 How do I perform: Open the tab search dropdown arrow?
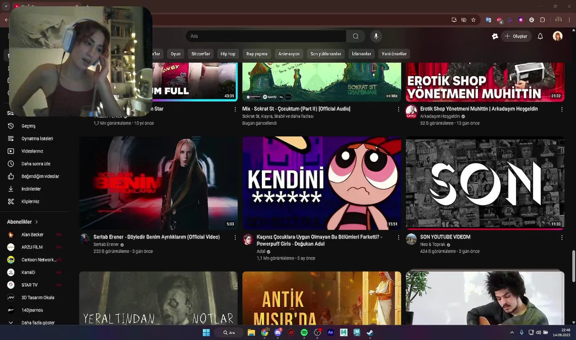pyautogui.click(x=6, y=6)
